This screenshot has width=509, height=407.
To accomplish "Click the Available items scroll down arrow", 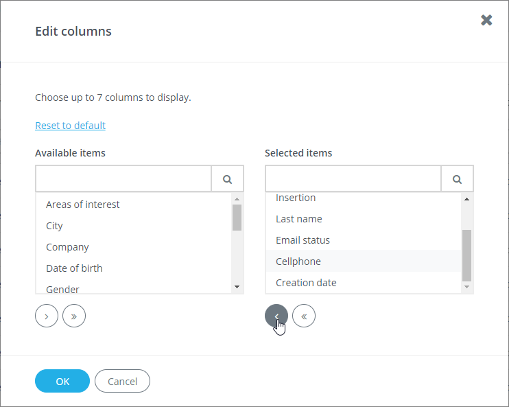I will pyautogui.click(x=237, y=287).
